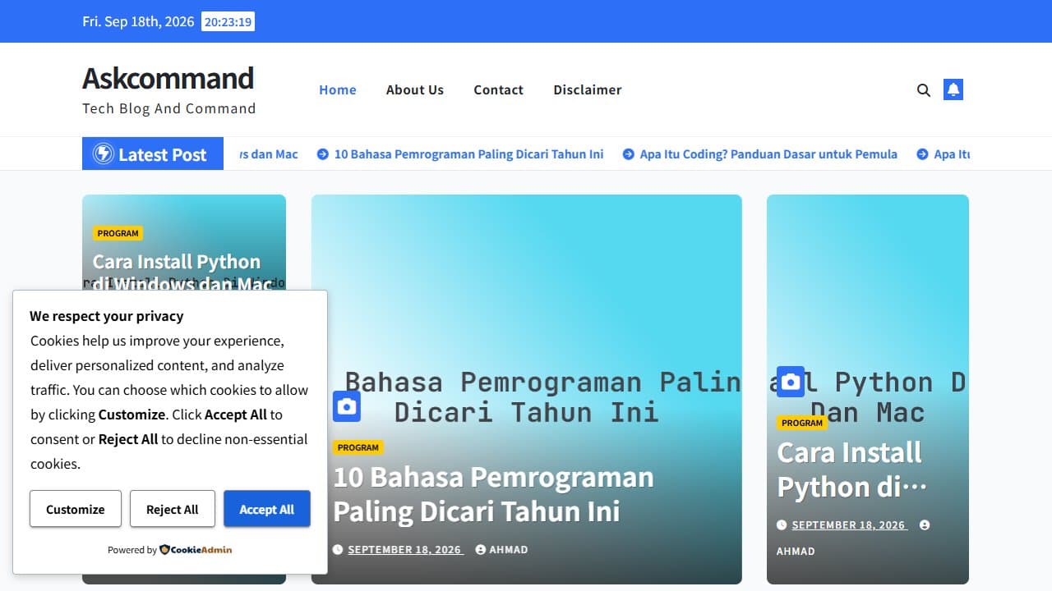Click the tagline "Tech Blog And Command"
Viewport: 1052px width, 591px height.
pos(169,108)
